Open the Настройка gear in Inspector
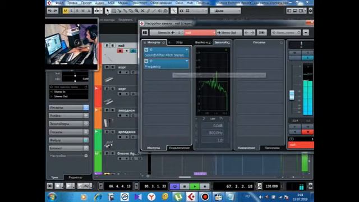The width and height of the screenshot is (359, 202). click(x=86, y=156)
